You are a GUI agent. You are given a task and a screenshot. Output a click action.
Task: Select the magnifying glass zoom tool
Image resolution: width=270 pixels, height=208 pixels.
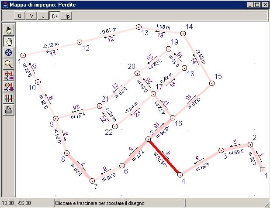click(9, 64)
